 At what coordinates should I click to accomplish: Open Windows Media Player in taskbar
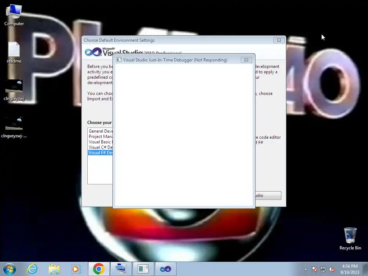pos(76,269)
